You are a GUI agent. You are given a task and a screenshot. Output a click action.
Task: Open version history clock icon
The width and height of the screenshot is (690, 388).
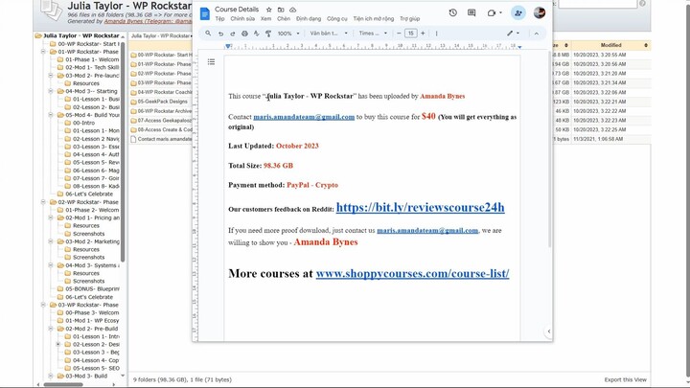pyautogui.click(x=453, y=13)
